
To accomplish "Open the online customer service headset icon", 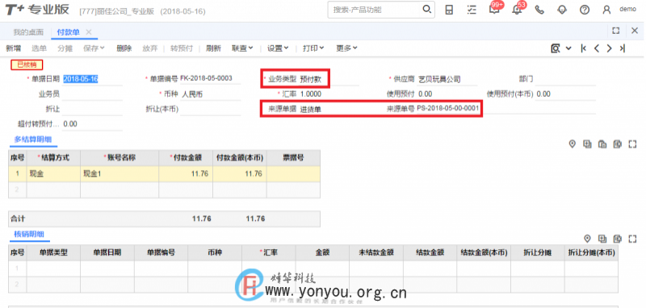I will (562, 10).
